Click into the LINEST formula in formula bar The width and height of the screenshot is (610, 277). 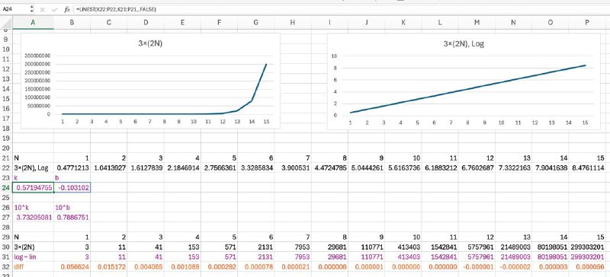tap(116, 9)
